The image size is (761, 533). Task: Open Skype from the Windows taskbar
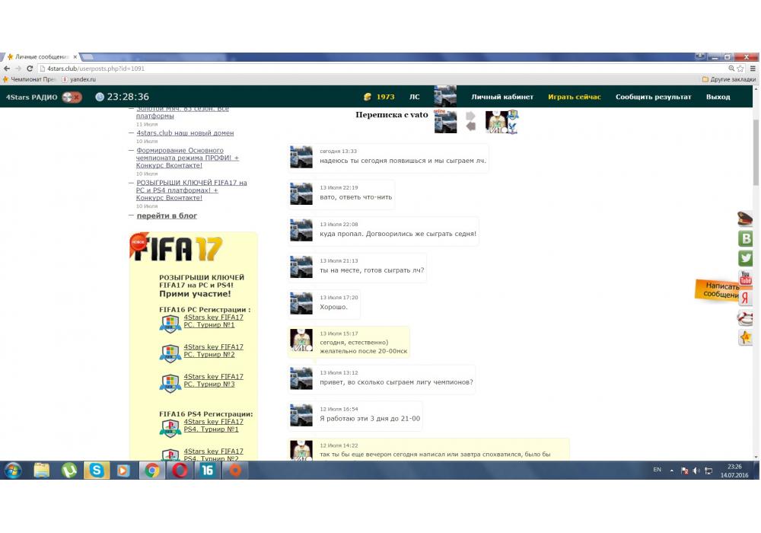(x=97, y=471)
